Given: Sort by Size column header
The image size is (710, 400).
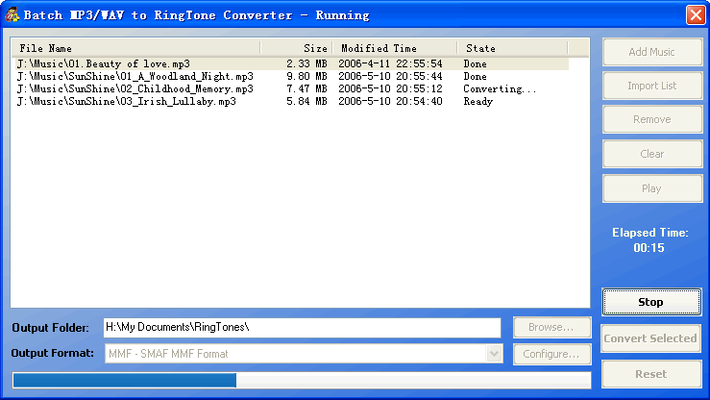Looking at the screenshot, I should click(x=297, y=48).
